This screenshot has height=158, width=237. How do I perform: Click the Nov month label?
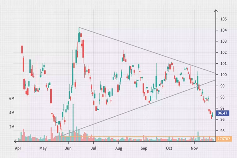(x=194, y=148)
